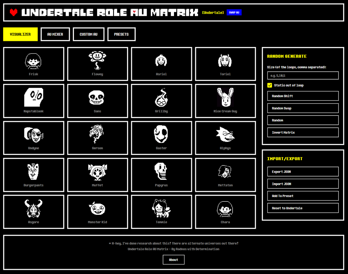The height and width of the screenshot is (274, 348).
Task: Click the Import/Export heading
Action: pos(285,159)
